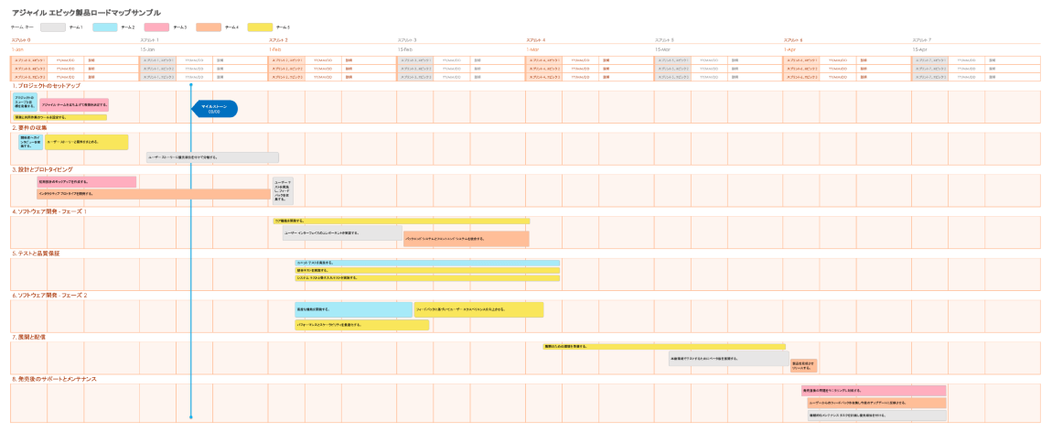Click the title アジャイル エピック製品ロードマップサンプル
1052x432 pixels.
point(86,13)
